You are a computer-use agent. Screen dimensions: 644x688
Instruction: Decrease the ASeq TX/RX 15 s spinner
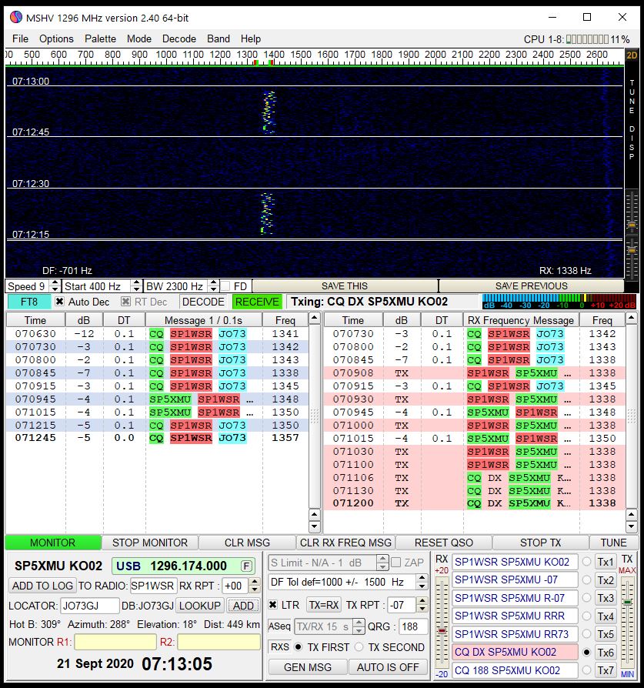click(359, 630)
